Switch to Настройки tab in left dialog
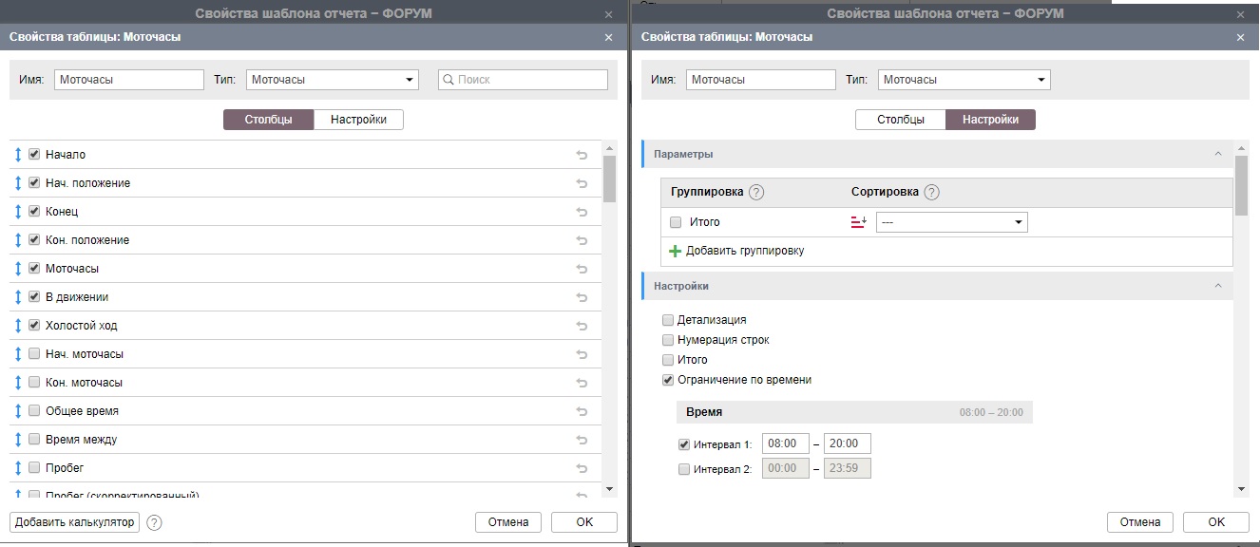This screenshot has width=1260, height=547. coord(357,120)
